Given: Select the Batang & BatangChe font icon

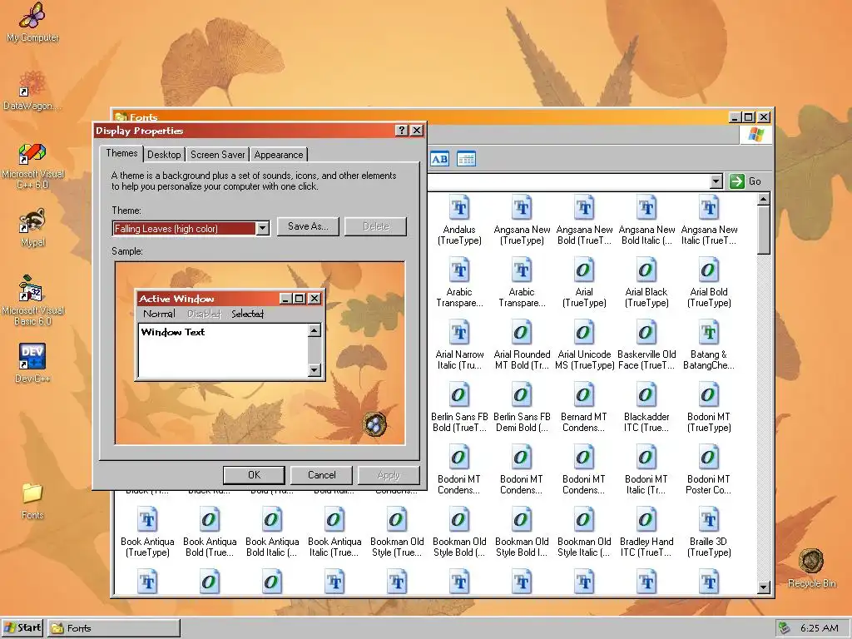Looking at the screenshot, I should 709,333.
